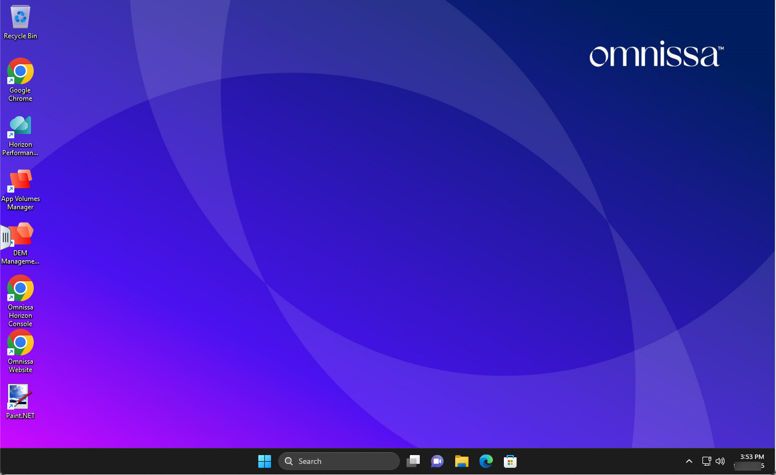
Task: Open the clock showing 3:53 PM
Action: (751, 461)
